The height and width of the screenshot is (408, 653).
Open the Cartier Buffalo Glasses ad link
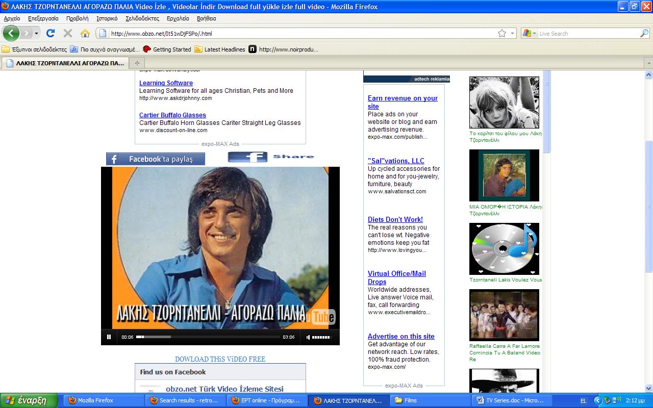(x=172, y=115)
